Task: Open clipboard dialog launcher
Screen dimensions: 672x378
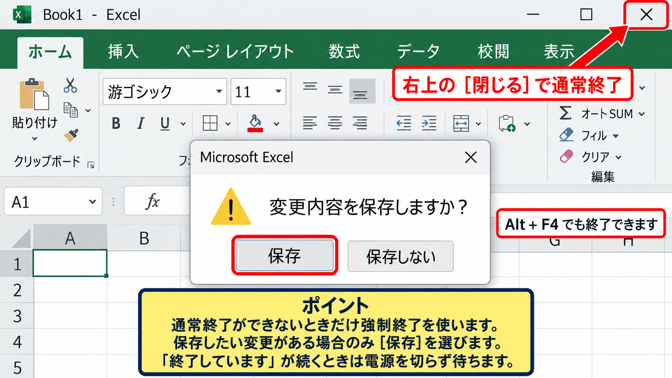Action: pos(91,165)
